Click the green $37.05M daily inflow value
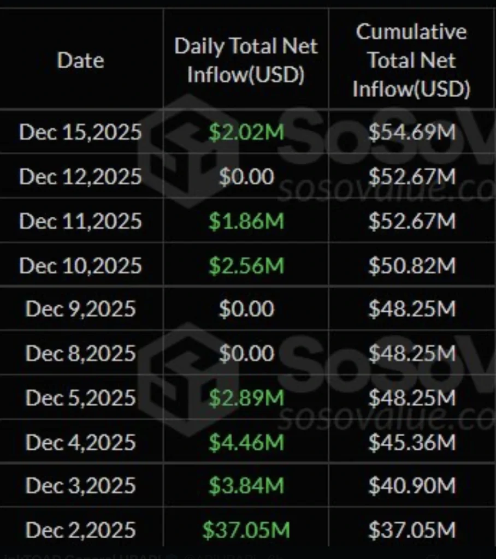Viewport: 496px width, 559px height. point(246,530)
